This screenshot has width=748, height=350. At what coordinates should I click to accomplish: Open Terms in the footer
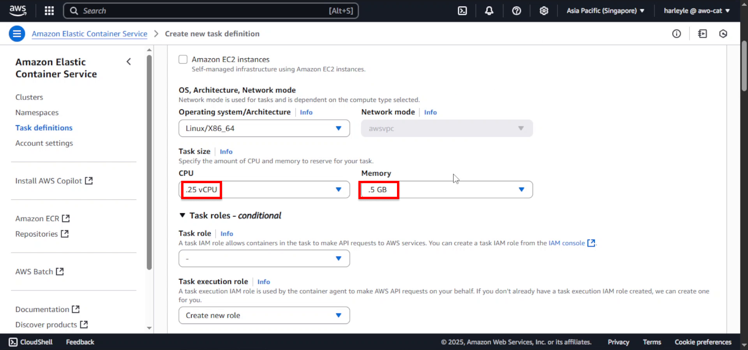(x=652, y=342)
